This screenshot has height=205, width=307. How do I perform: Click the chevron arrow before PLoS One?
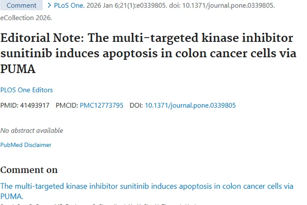(x=50, y=6)
